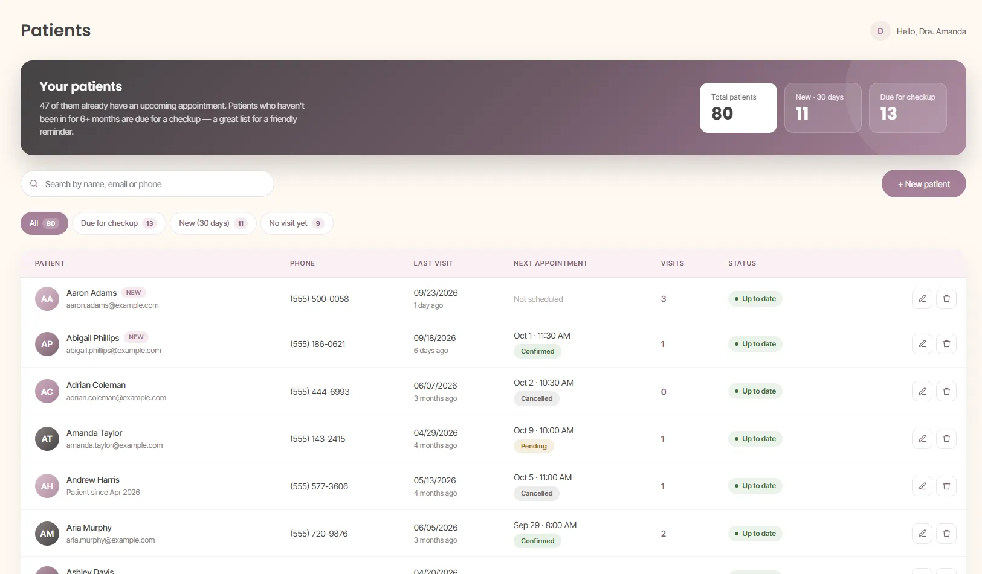The height and width of the screenshot is (574, 982).
Task: Click the AP avatar for Abigail Phillips
Action: click(x=47, y=344)
